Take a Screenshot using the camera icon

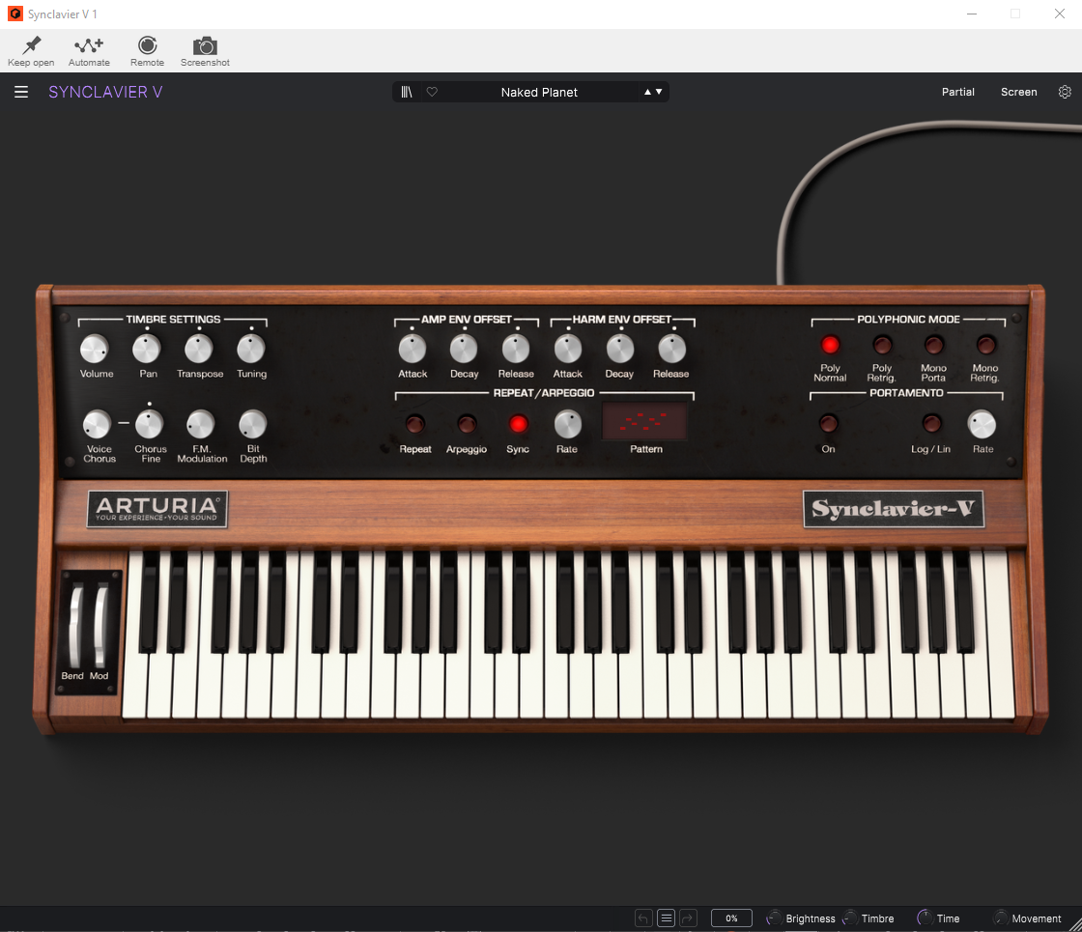(x=204, y=46)
